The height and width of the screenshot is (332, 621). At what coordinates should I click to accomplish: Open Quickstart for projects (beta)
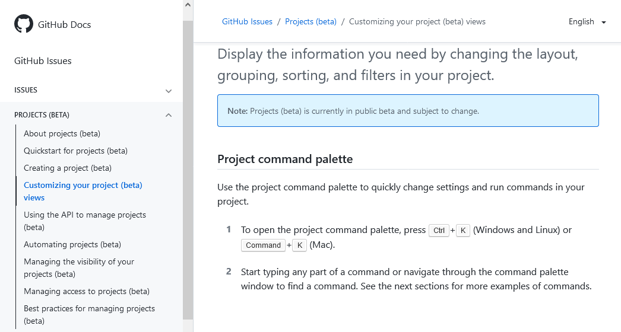coord(75,151)
